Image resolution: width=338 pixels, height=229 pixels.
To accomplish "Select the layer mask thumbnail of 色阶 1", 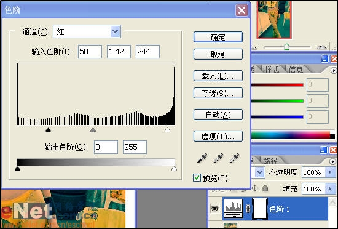I will (260, 209).
